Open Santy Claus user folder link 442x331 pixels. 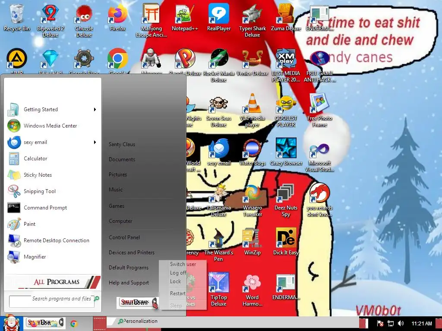pyautogui.click(x=122, y=144)
